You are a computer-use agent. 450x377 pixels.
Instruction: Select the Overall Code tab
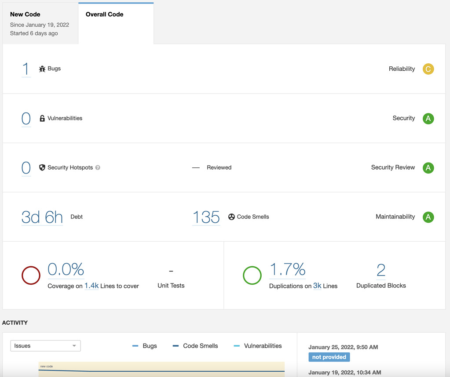click(116, 14)
